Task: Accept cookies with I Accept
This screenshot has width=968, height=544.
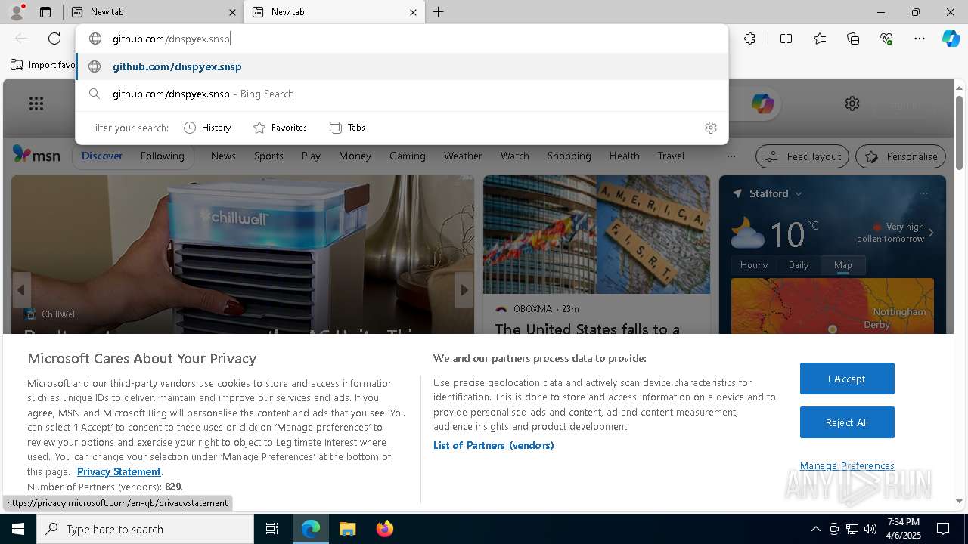Action: click(x=847, y=379)
